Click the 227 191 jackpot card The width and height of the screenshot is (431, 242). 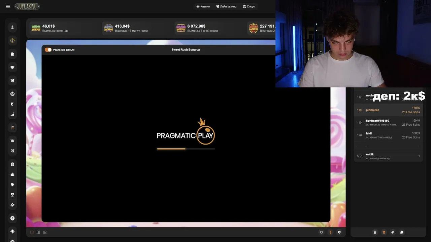tap(261, 28)
